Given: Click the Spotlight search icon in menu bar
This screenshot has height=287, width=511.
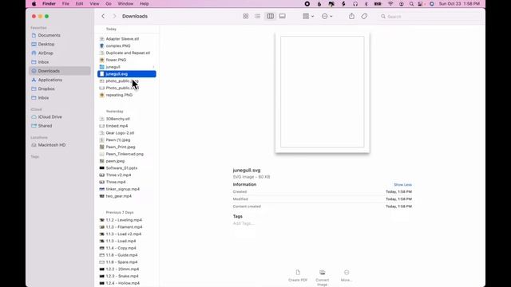Looking at the screenshot, I should [412, 4].
